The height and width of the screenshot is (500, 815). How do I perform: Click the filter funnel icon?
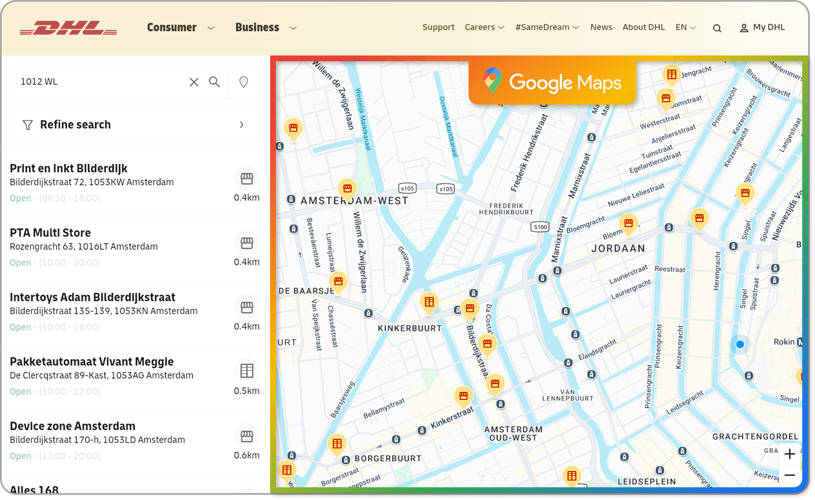27,125
